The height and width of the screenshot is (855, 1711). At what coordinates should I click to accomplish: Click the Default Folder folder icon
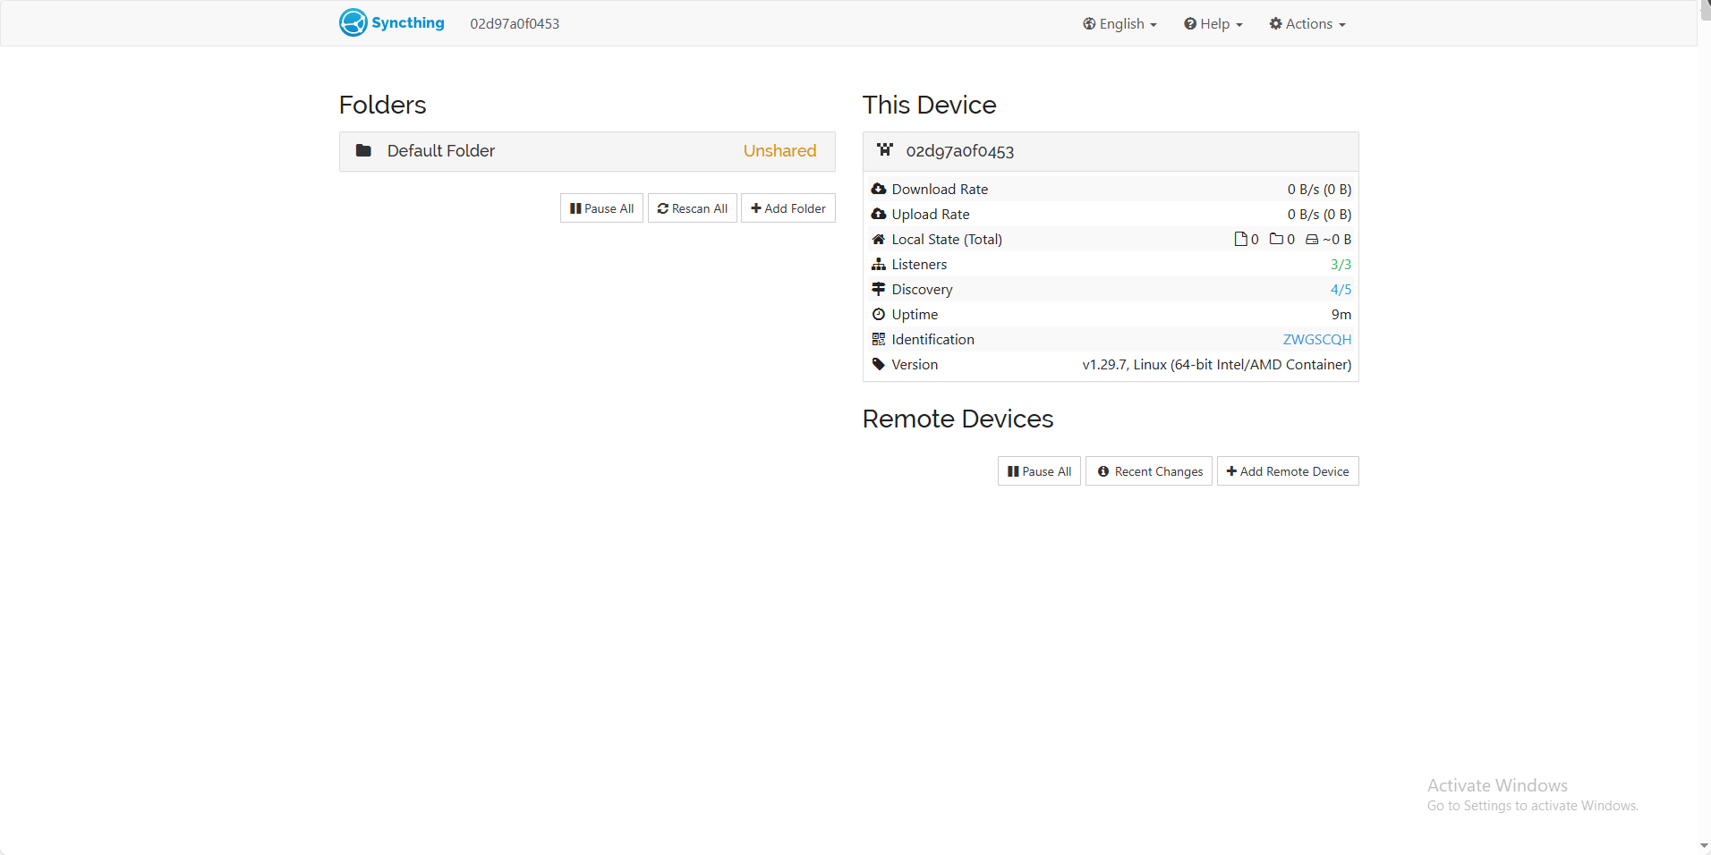(x=363, y=150)
